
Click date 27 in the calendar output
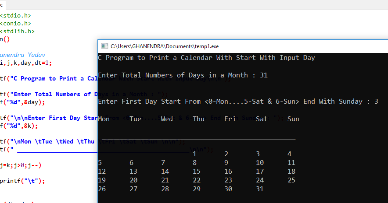click(x=133, y=189)
